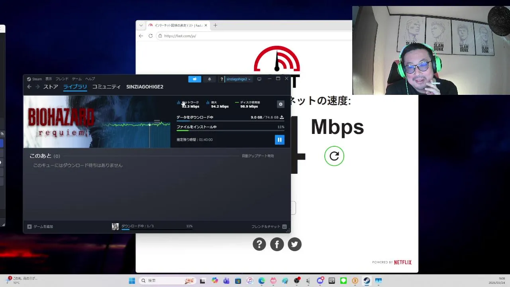
Task: Open Steam from the taskbar
Action: point(367,281)
